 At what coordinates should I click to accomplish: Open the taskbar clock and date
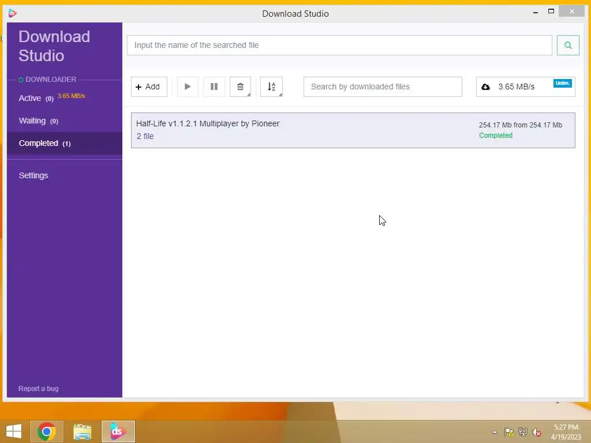(566, 432)
